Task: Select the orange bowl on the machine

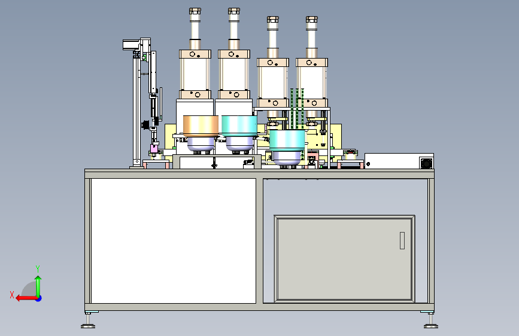Action: (201, 126)
